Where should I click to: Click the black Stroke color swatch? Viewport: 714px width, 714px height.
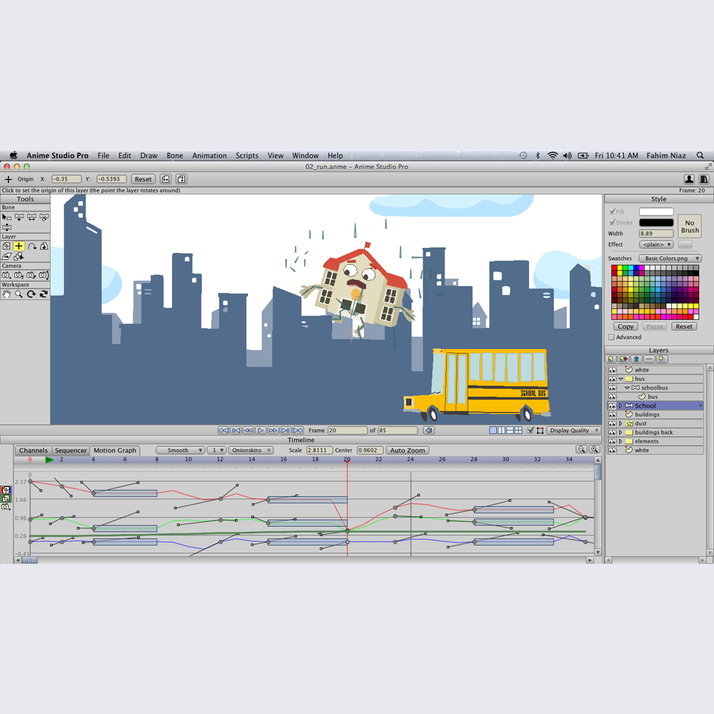pos(656,223)
